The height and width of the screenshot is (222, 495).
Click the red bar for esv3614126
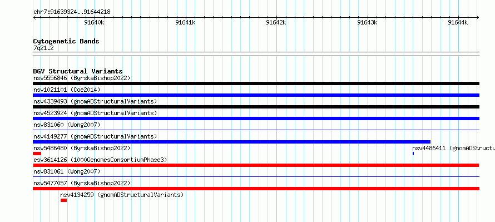(x=256, y=165)
